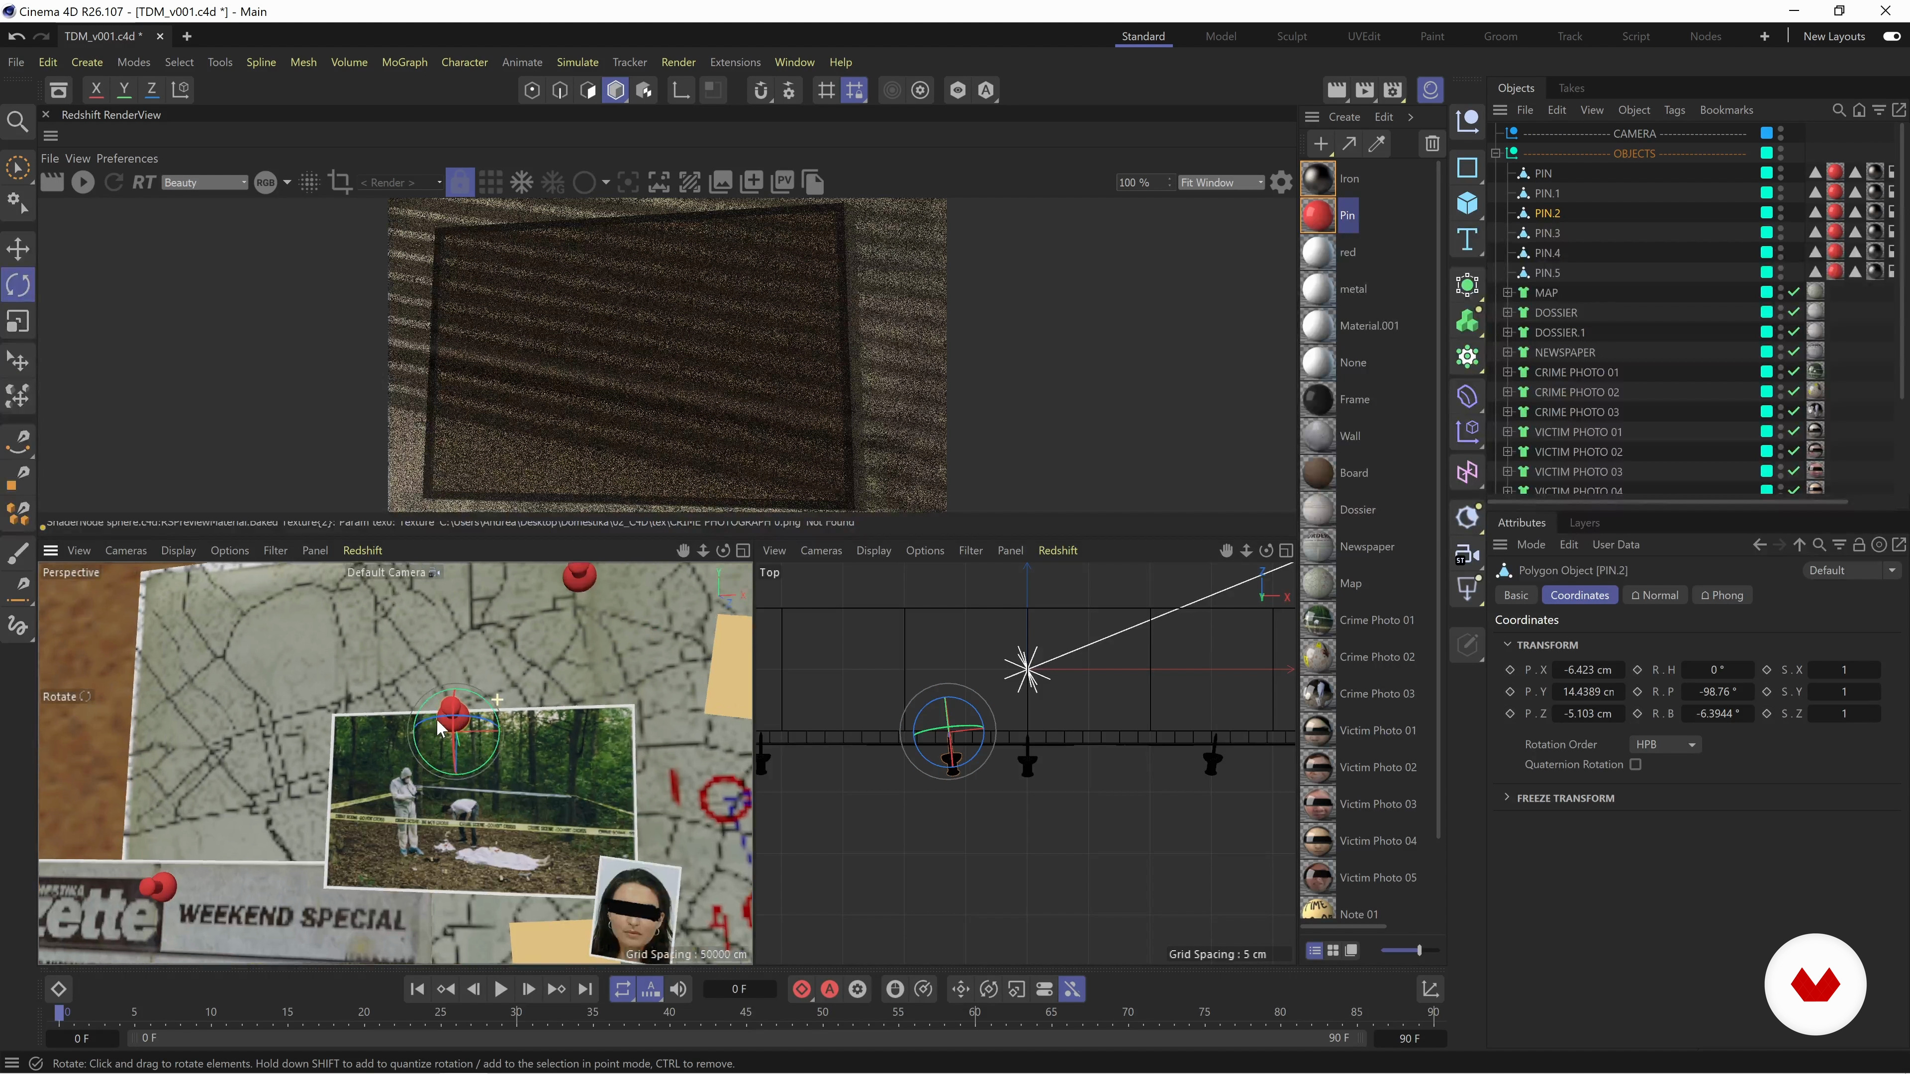Refresh the Redshift render
Screen dimensions: 1910x1074
point(113,182)
